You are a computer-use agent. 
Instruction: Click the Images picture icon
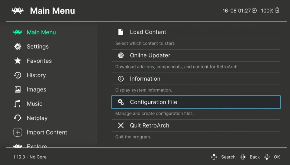tap(18, 89)
